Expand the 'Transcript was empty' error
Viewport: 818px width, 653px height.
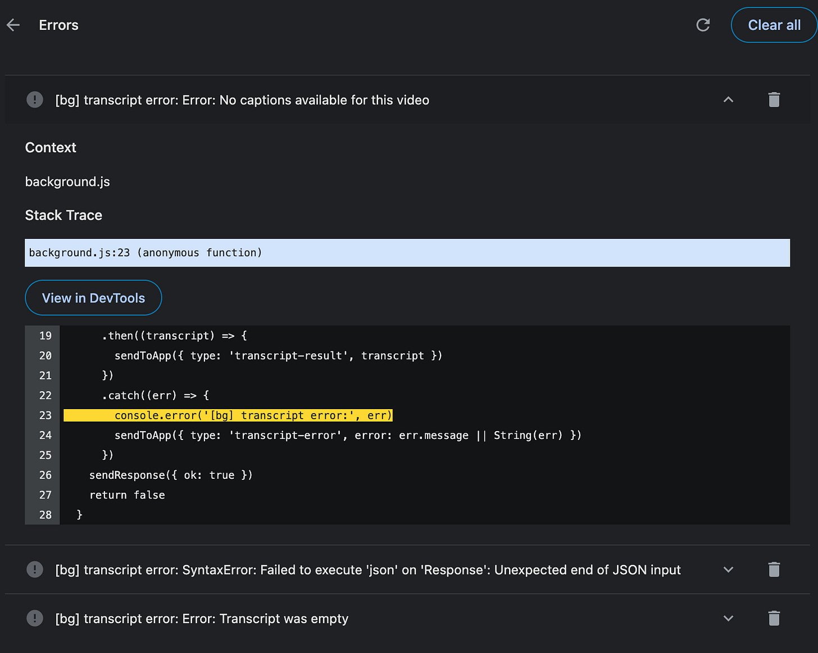click(728, 619)
